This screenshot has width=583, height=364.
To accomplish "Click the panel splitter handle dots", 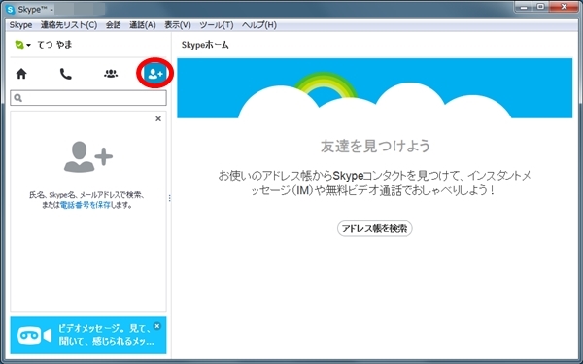I will click(x=170, y=198).
